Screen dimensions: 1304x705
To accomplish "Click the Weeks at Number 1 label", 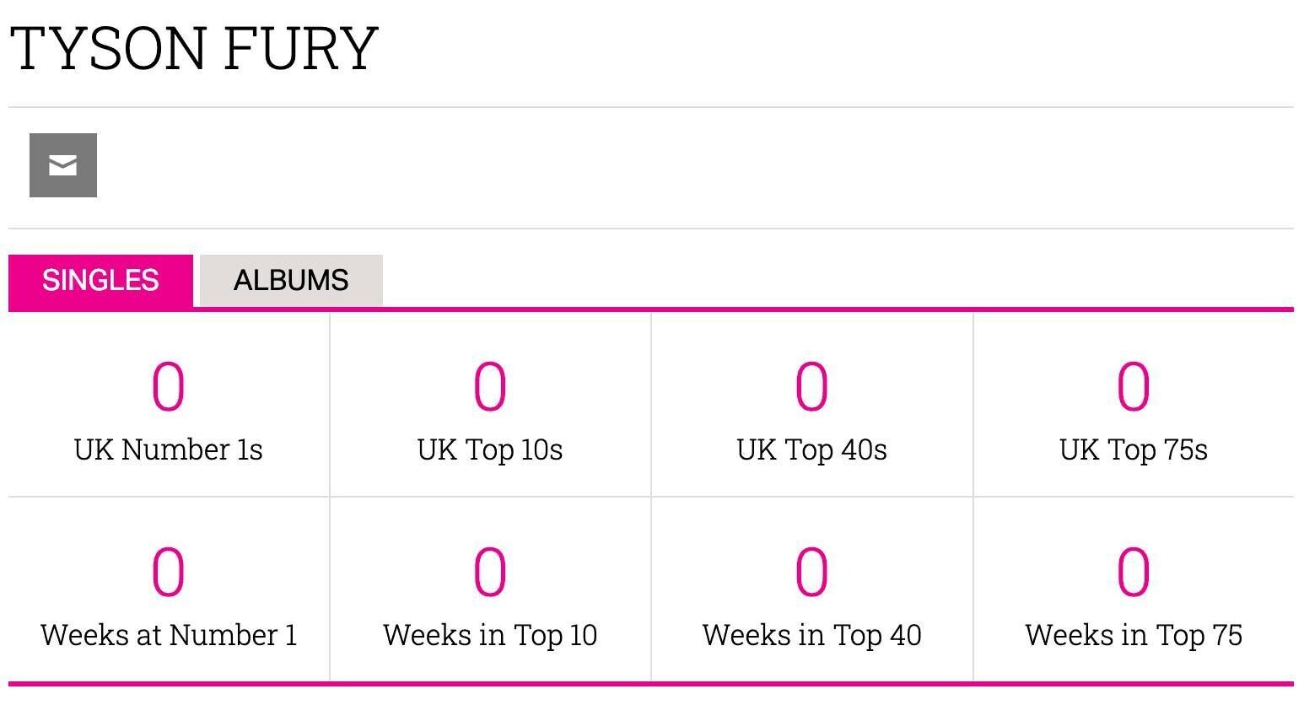I will pos(169,634).
